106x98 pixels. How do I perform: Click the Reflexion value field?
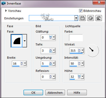pyautogui.click(x=45, y=77)
